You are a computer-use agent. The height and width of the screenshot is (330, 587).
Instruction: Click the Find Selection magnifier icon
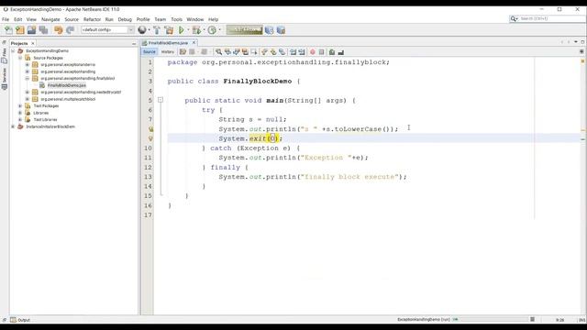tap(218, 52)
